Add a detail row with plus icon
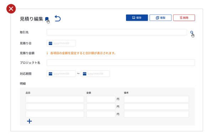Viewport: 210px width, 140px height. click(x=29, y=121)
